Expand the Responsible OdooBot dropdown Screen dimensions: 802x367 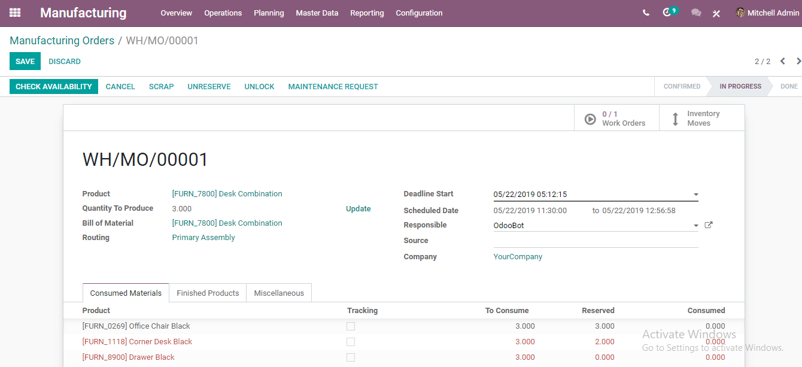tap(695, 226)
